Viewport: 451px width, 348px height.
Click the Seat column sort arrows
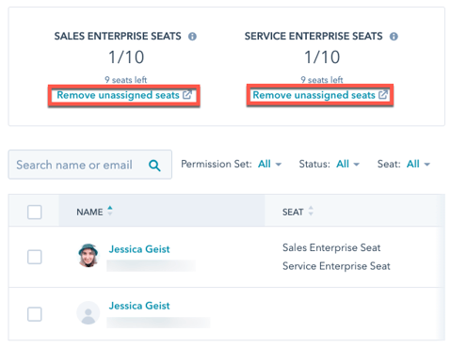click(311, 211)
